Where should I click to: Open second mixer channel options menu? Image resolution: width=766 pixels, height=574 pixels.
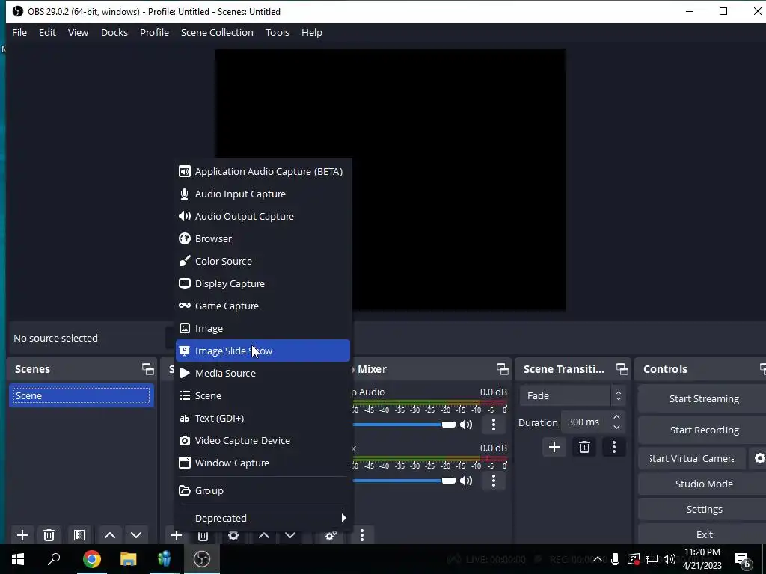point(494,481)
